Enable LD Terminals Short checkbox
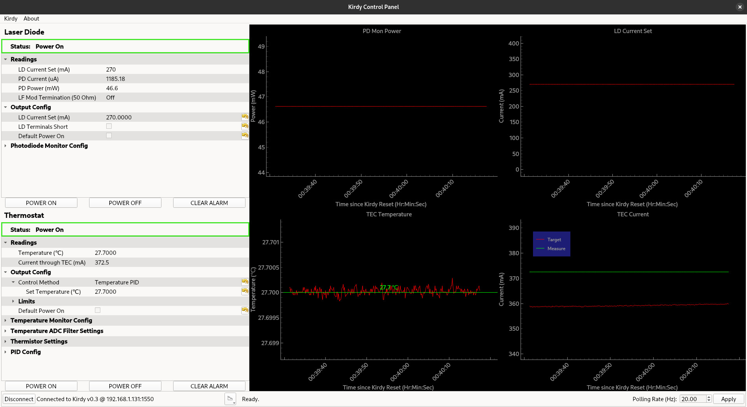 pos(109,126)
